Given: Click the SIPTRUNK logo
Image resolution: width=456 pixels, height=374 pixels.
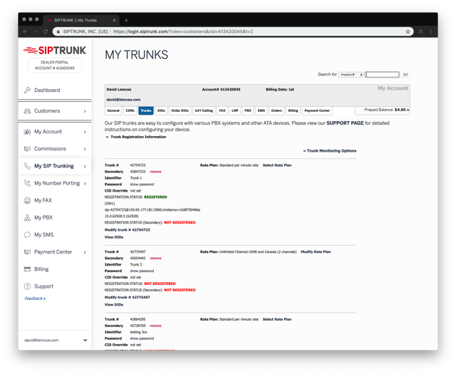Looking at the screenshot, I should (55, 51).
